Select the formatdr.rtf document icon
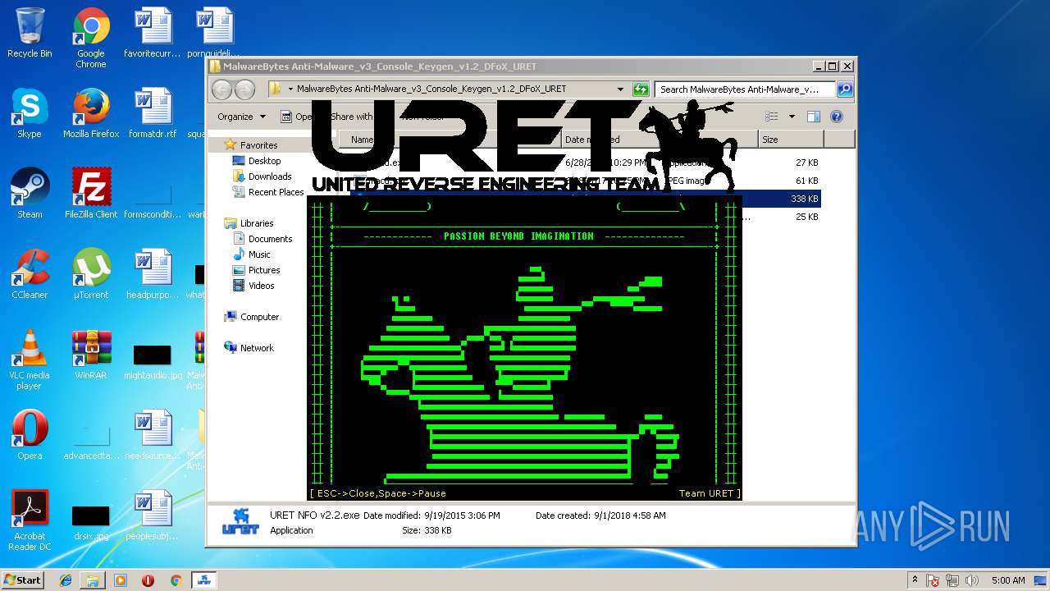The image size is (1050, 591). point(153,113)
